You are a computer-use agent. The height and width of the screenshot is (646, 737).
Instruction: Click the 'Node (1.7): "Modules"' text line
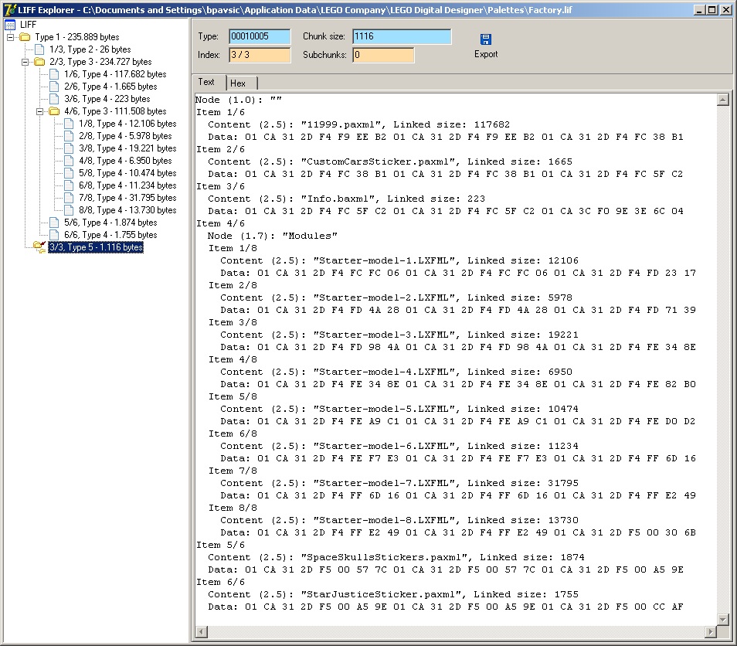pos(273,236)
